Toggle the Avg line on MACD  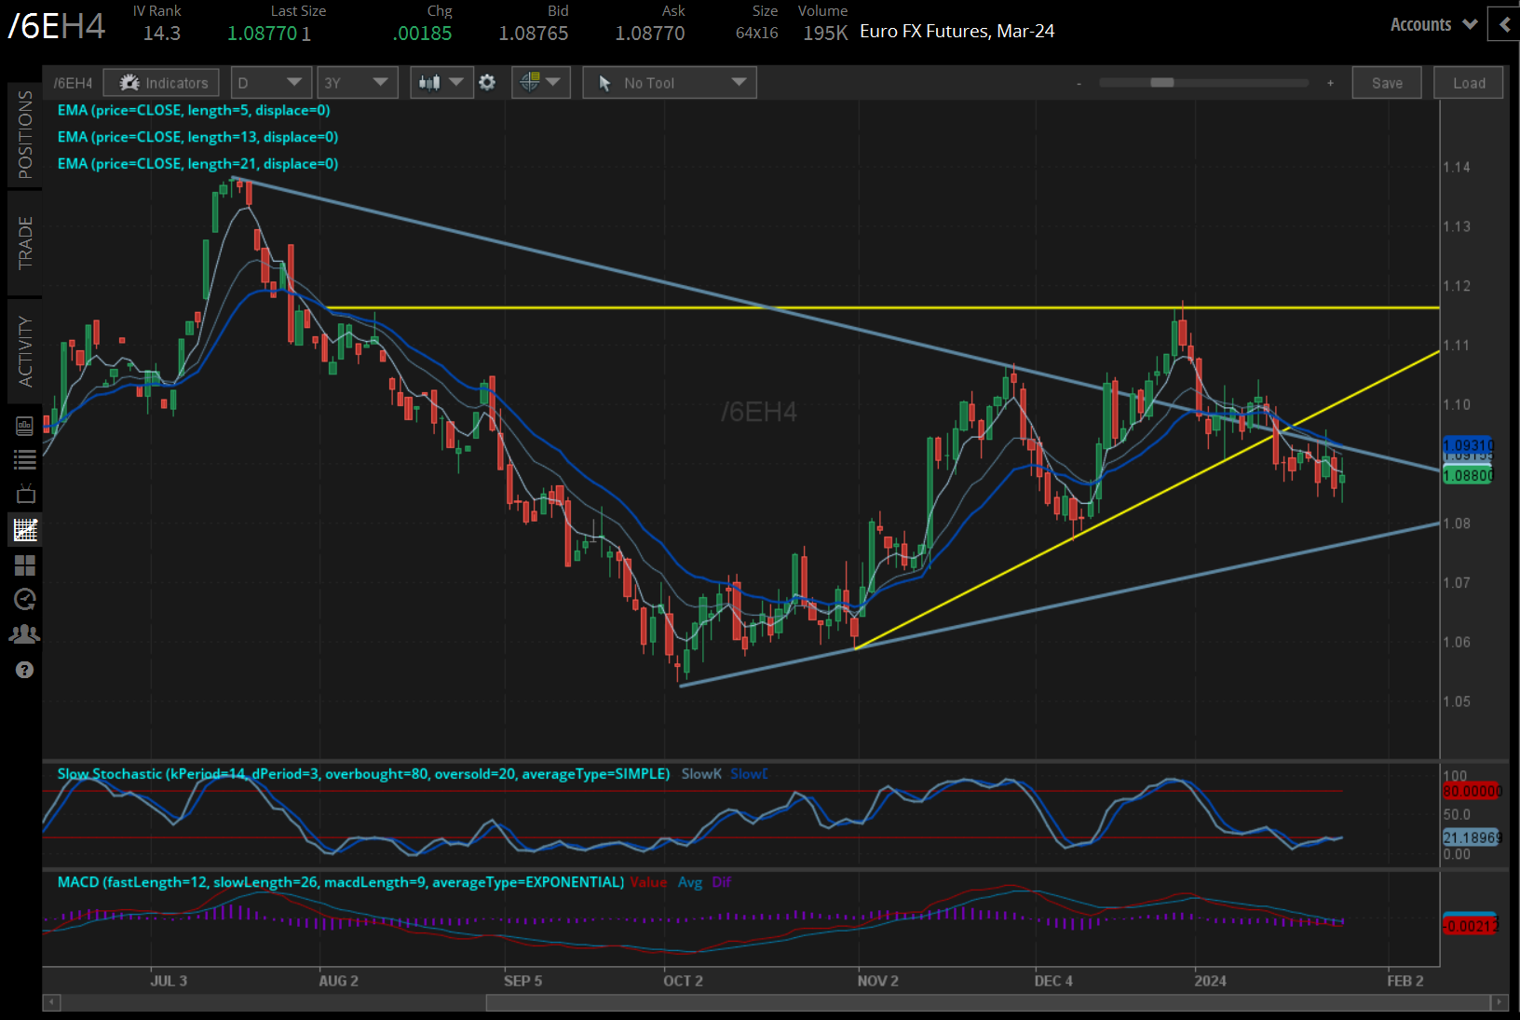click(690, 882)
